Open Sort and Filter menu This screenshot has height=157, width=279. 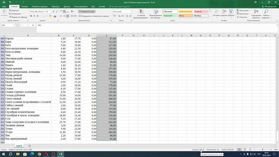256,14
